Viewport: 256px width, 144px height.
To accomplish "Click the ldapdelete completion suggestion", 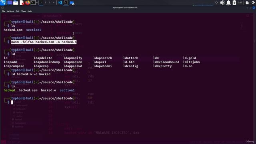I will [x=43, y=58].
